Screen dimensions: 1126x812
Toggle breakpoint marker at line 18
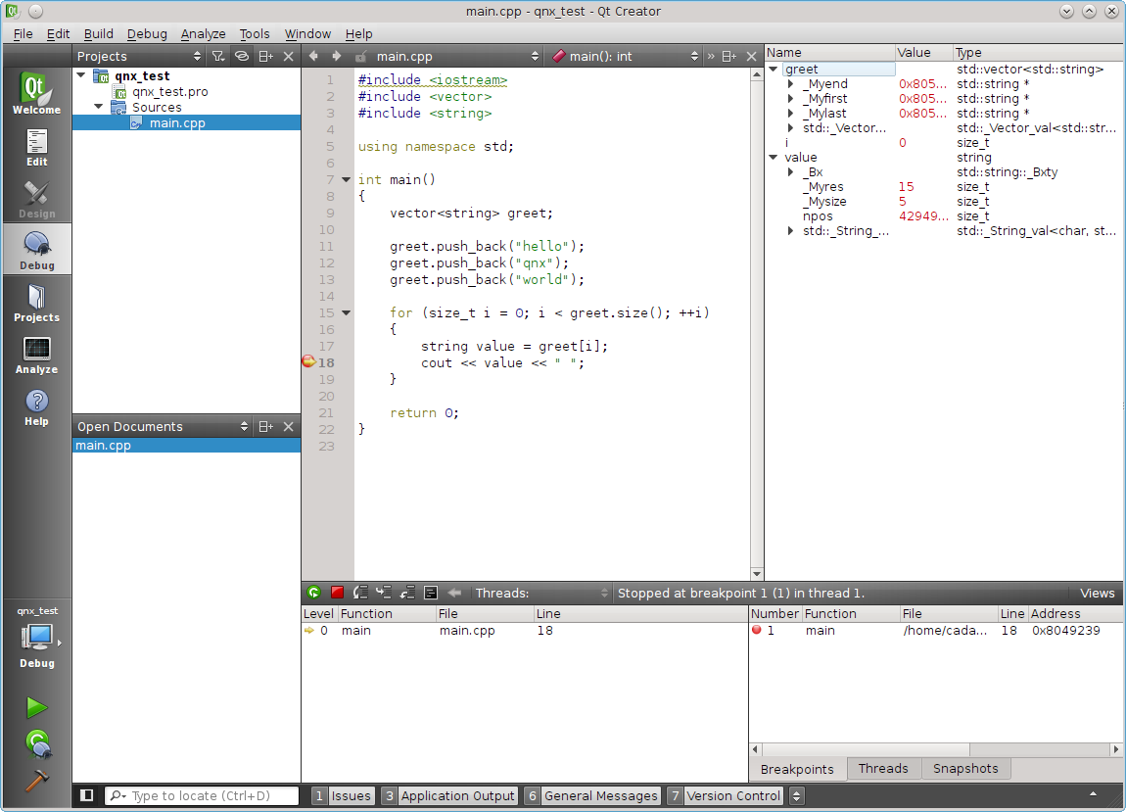coord(308,361)
